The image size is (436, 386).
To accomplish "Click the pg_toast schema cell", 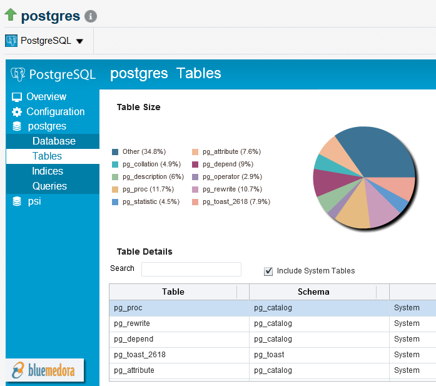I will tap(319, 355).
